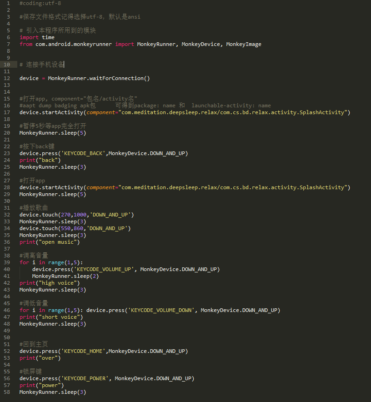The width and height of the screenshot is (371, 402).
Task: Click the comment "#锁屏键"
Action: pos(30,372)
